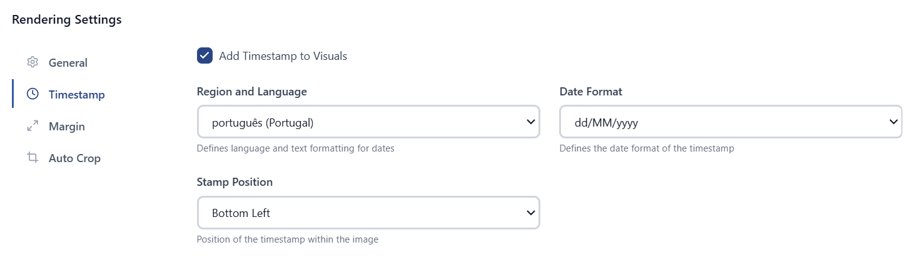Viewport: 905px width, 260px height.
Task: Open the Date Format dropdown
Action: 731,122
